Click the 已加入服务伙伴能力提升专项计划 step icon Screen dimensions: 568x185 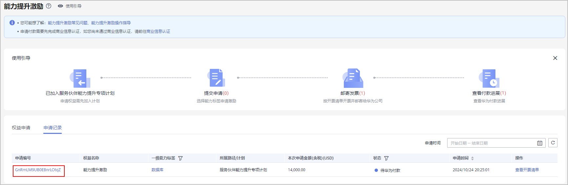[x=80, y=78]
